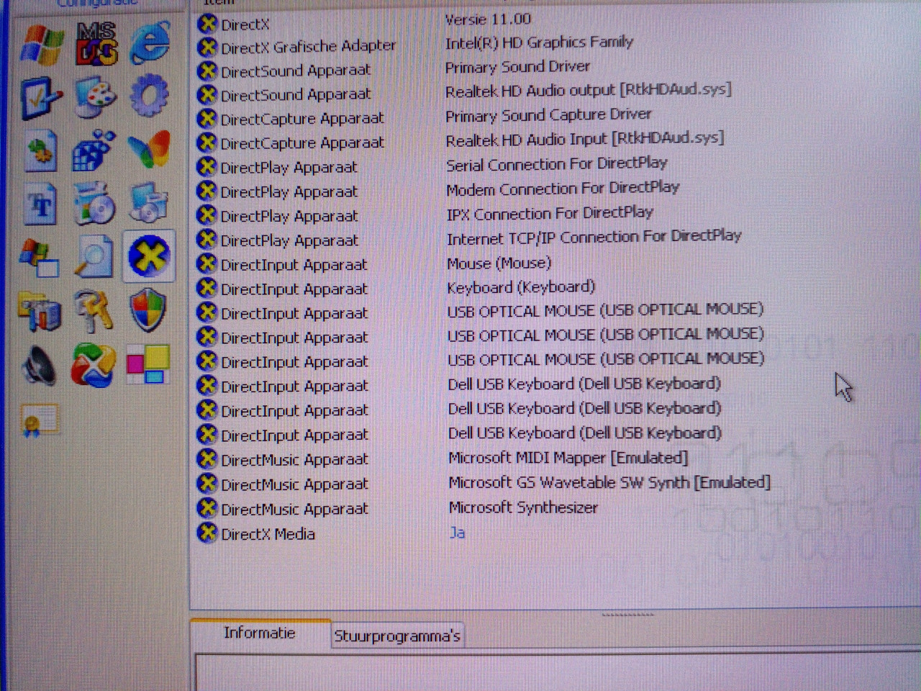The image size is (921, 691).
Task: Select the fonts document icon with T
Action: point(41,204)
